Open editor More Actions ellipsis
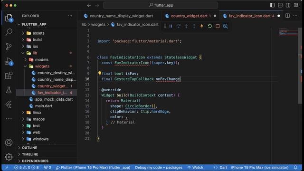Image resolution: width=304 pixels, height=171 pixels. pos(295,16)
